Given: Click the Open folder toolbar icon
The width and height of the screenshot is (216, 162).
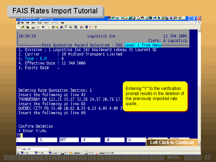Looking at the screenshot, I should tap(23, 27).
